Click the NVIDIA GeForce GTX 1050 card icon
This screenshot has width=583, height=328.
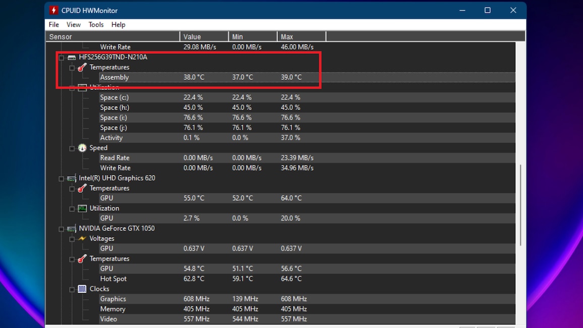click(72, 229)
